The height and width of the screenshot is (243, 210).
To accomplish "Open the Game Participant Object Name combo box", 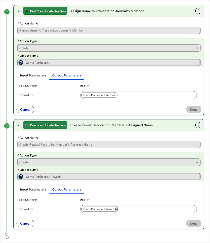I will click(x=109, y=63).
